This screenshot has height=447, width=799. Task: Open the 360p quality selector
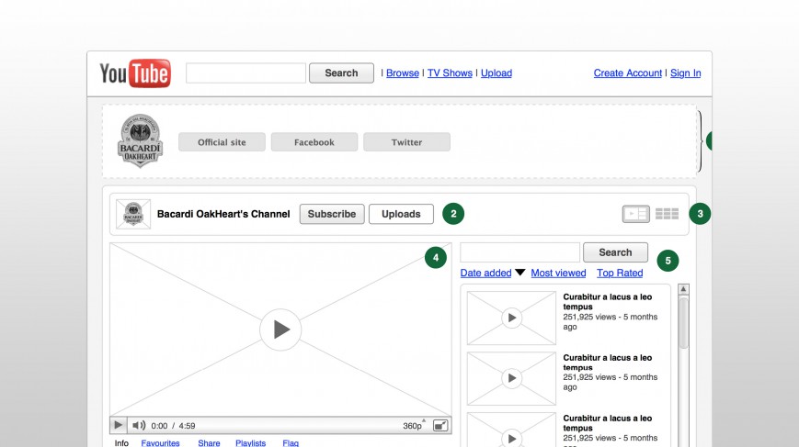coord(413,426)
